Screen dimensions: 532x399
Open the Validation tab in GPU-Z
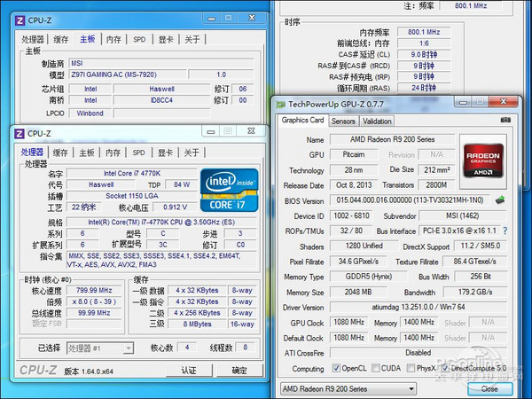[x=377, y=121]
